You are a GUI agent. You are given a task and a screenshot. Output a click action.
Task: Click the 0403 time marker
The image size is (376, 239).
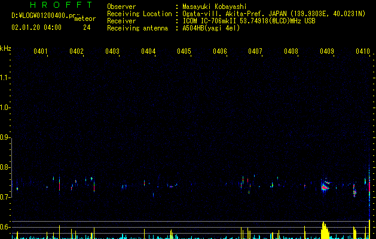point(112,51)
